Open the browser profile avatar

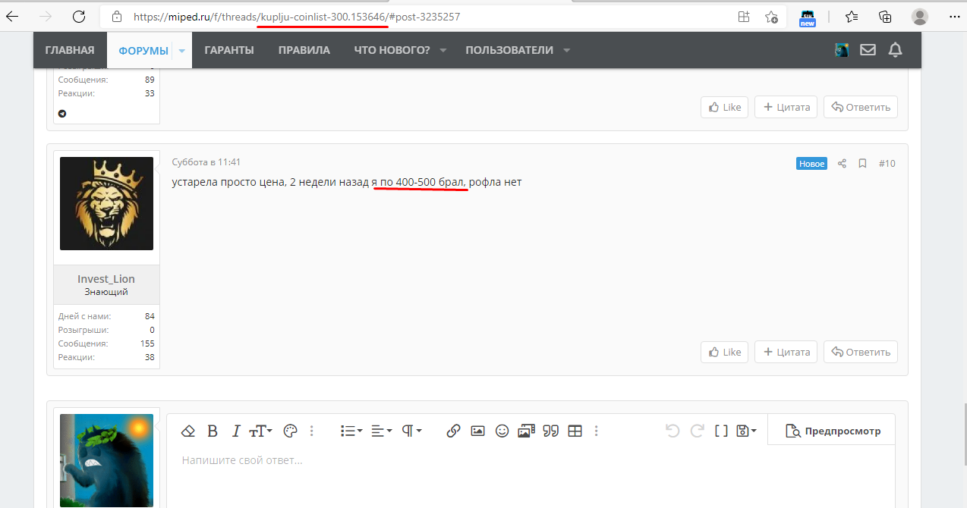[x=920, y=16]
